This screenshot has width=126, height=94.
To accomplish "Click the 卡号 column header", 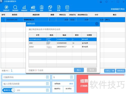I will pos(38,35).
